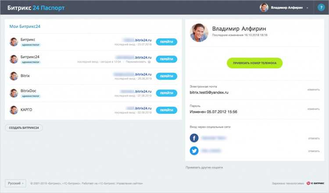Click изменить next to the email address
Screen dimensions: 329x193
pyautogui.click(x=314, y=89)
